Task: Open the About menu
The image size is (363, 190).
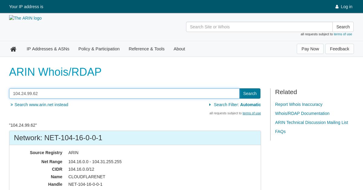Action: click(x=179, y=49)
